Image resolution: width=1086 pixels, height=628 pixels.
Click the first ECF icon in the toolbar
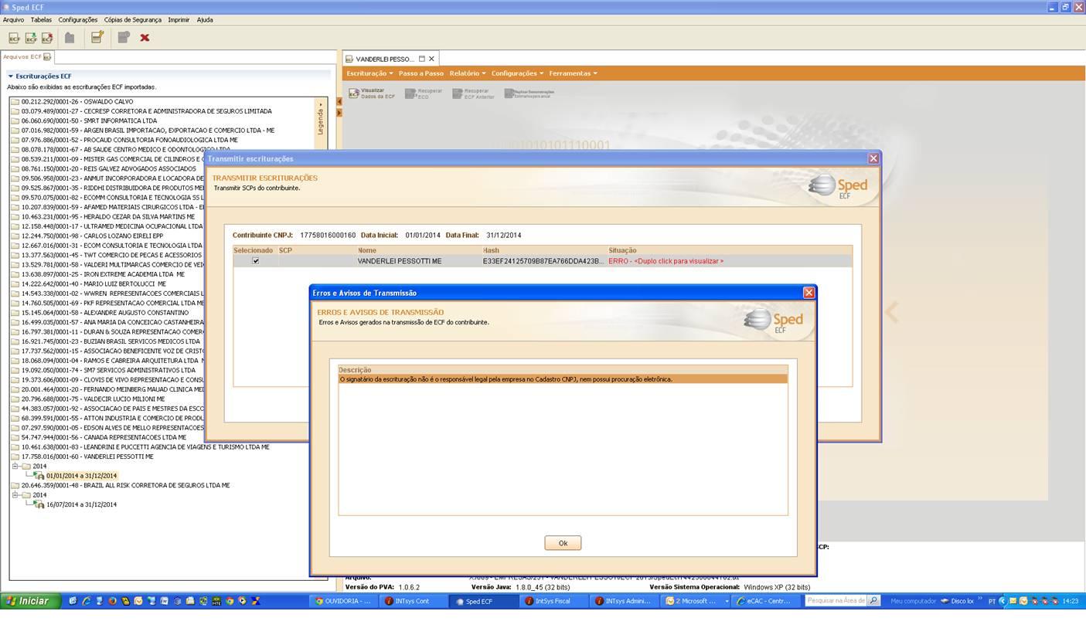tap(14, 38)
